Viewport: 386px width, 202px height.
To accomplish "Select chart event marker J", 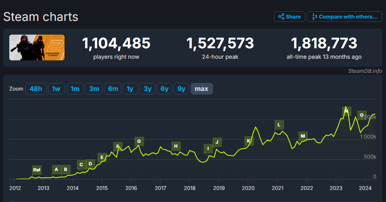I will (217, 142).
